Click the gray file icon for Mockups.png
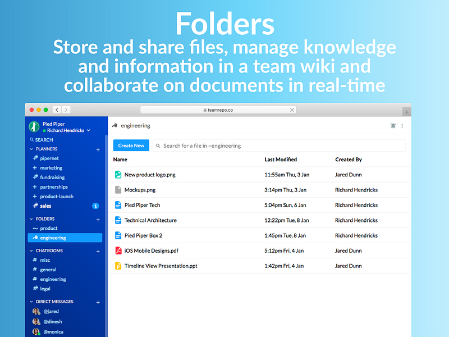This screenshot has height=337, width=449. point(118,190)
